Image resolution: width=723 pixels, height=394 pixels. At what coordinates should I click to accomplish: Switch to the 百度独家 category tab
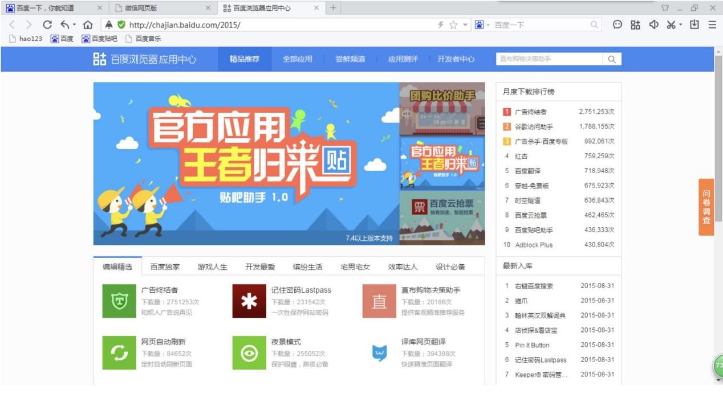coord(165,267)
